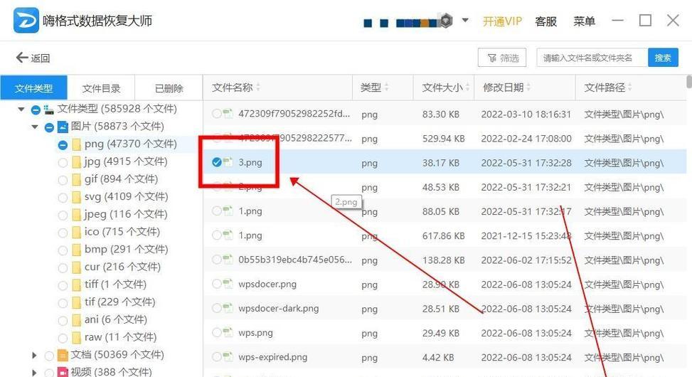The width and height of the screenshot is (692, 377).
Task: Sort by 修改日期 column arrows
Action: point(528,87)
